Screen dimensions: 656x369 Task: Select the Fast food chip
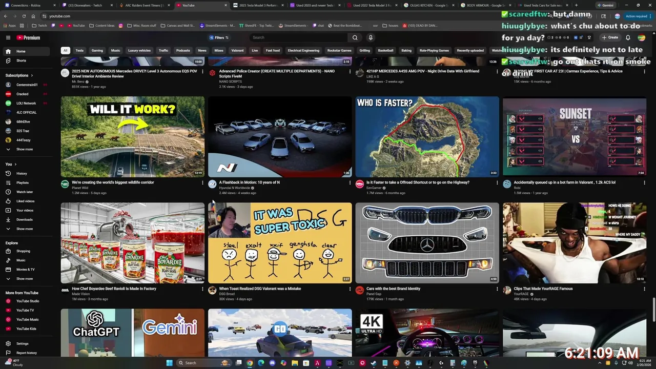273,50
